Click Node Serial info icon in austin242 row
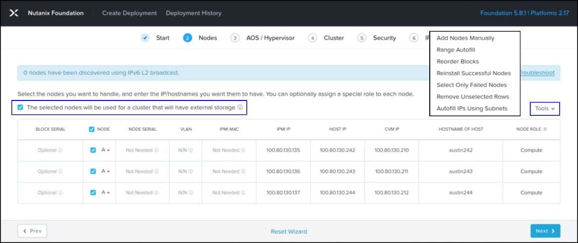Viewport: 578px width, 243px height. tap(156, 150)
